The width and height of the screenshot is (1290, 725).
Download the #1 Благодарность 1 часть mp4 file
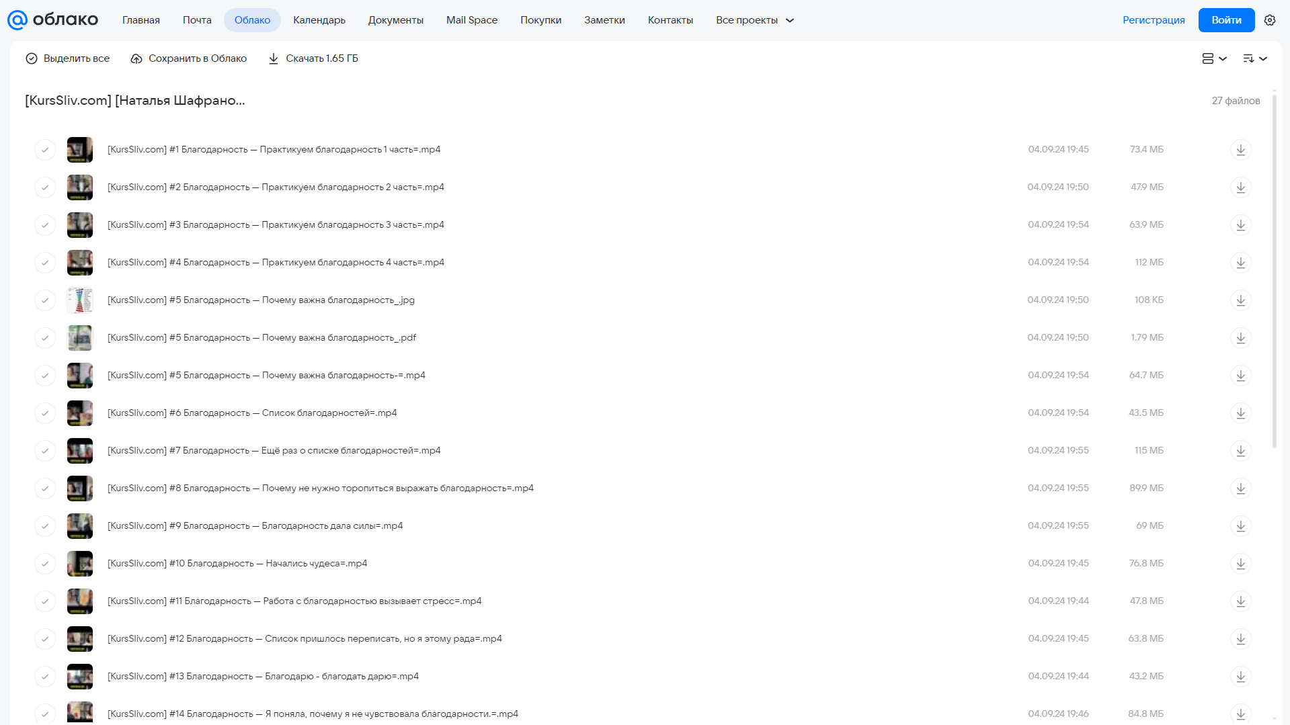point(1240,150)
